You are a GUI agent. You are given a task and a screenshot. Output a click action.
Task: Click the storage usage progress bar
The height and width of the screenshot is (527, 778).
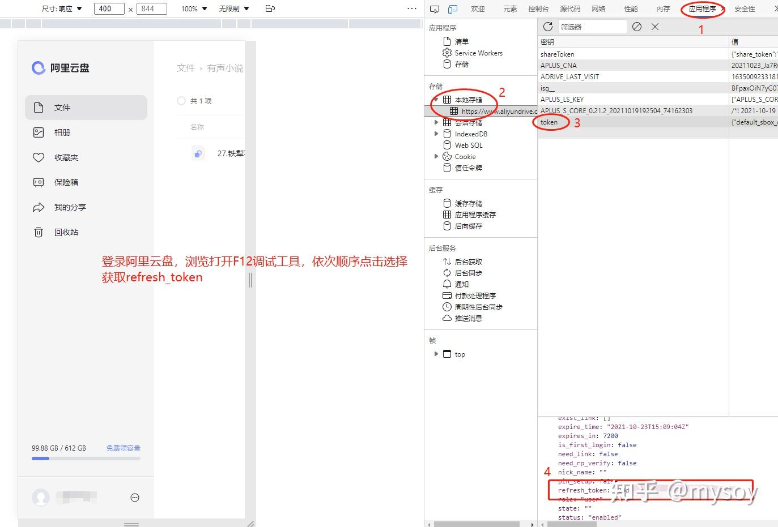click(86, 459)
